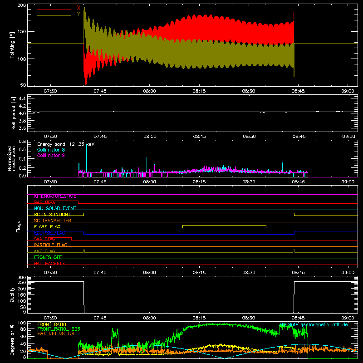
Task: Select the SC_IN_SUNLIGHT flag label
Action: 52,214
